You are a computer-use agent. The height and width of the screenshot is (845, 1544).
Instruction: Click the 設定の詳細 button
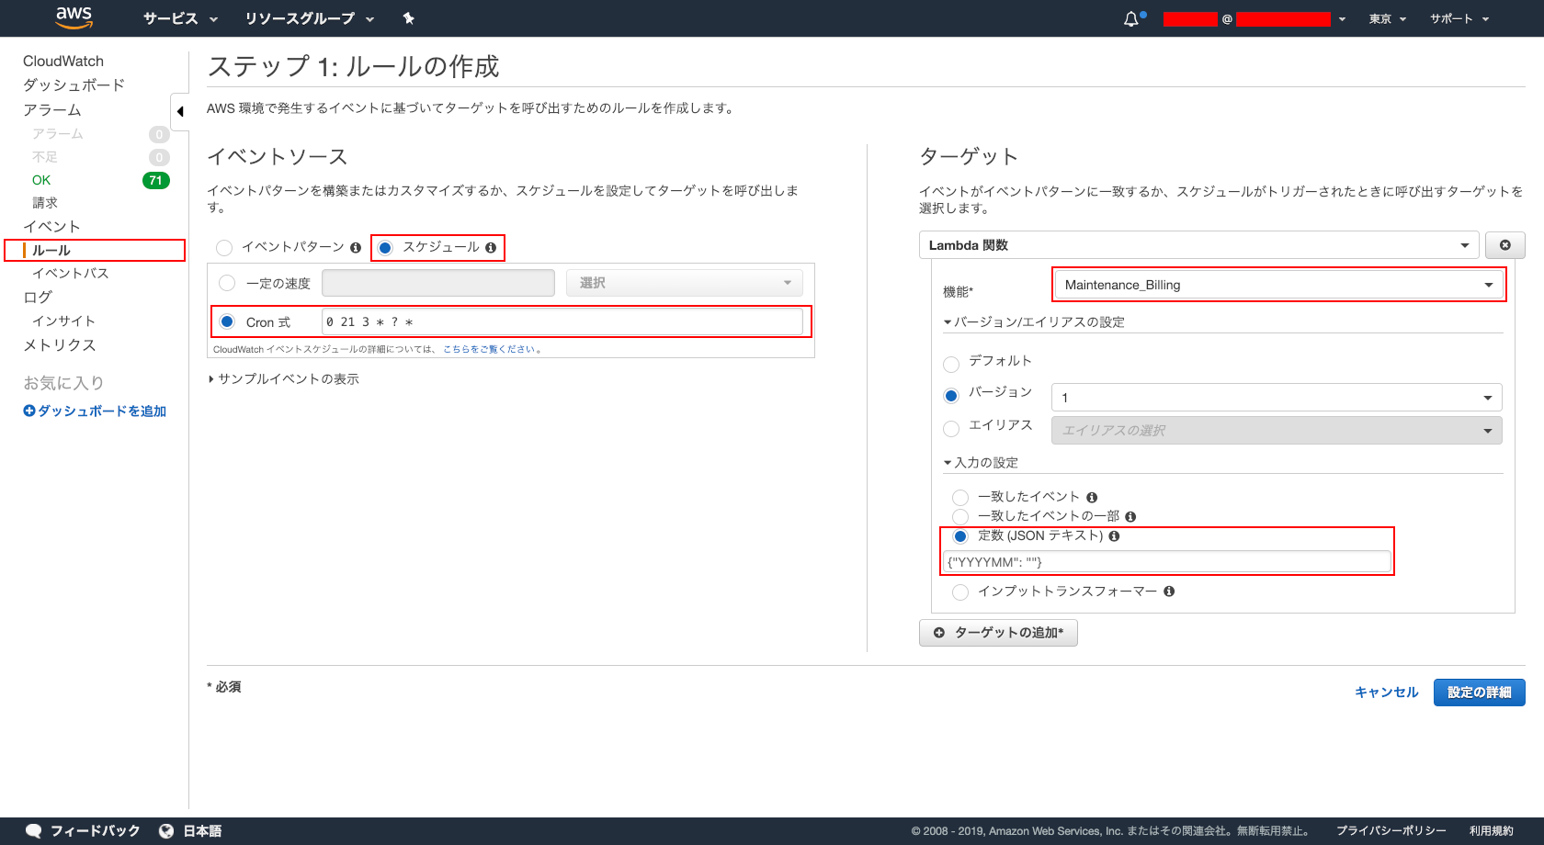coord(1479,693)
